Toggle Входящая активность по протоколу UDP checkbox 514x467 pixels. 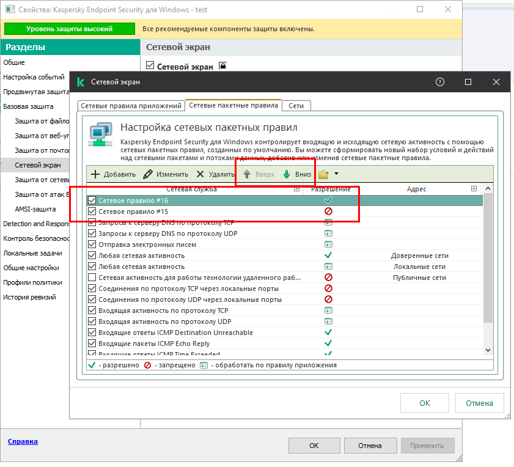tap(92, 322)
